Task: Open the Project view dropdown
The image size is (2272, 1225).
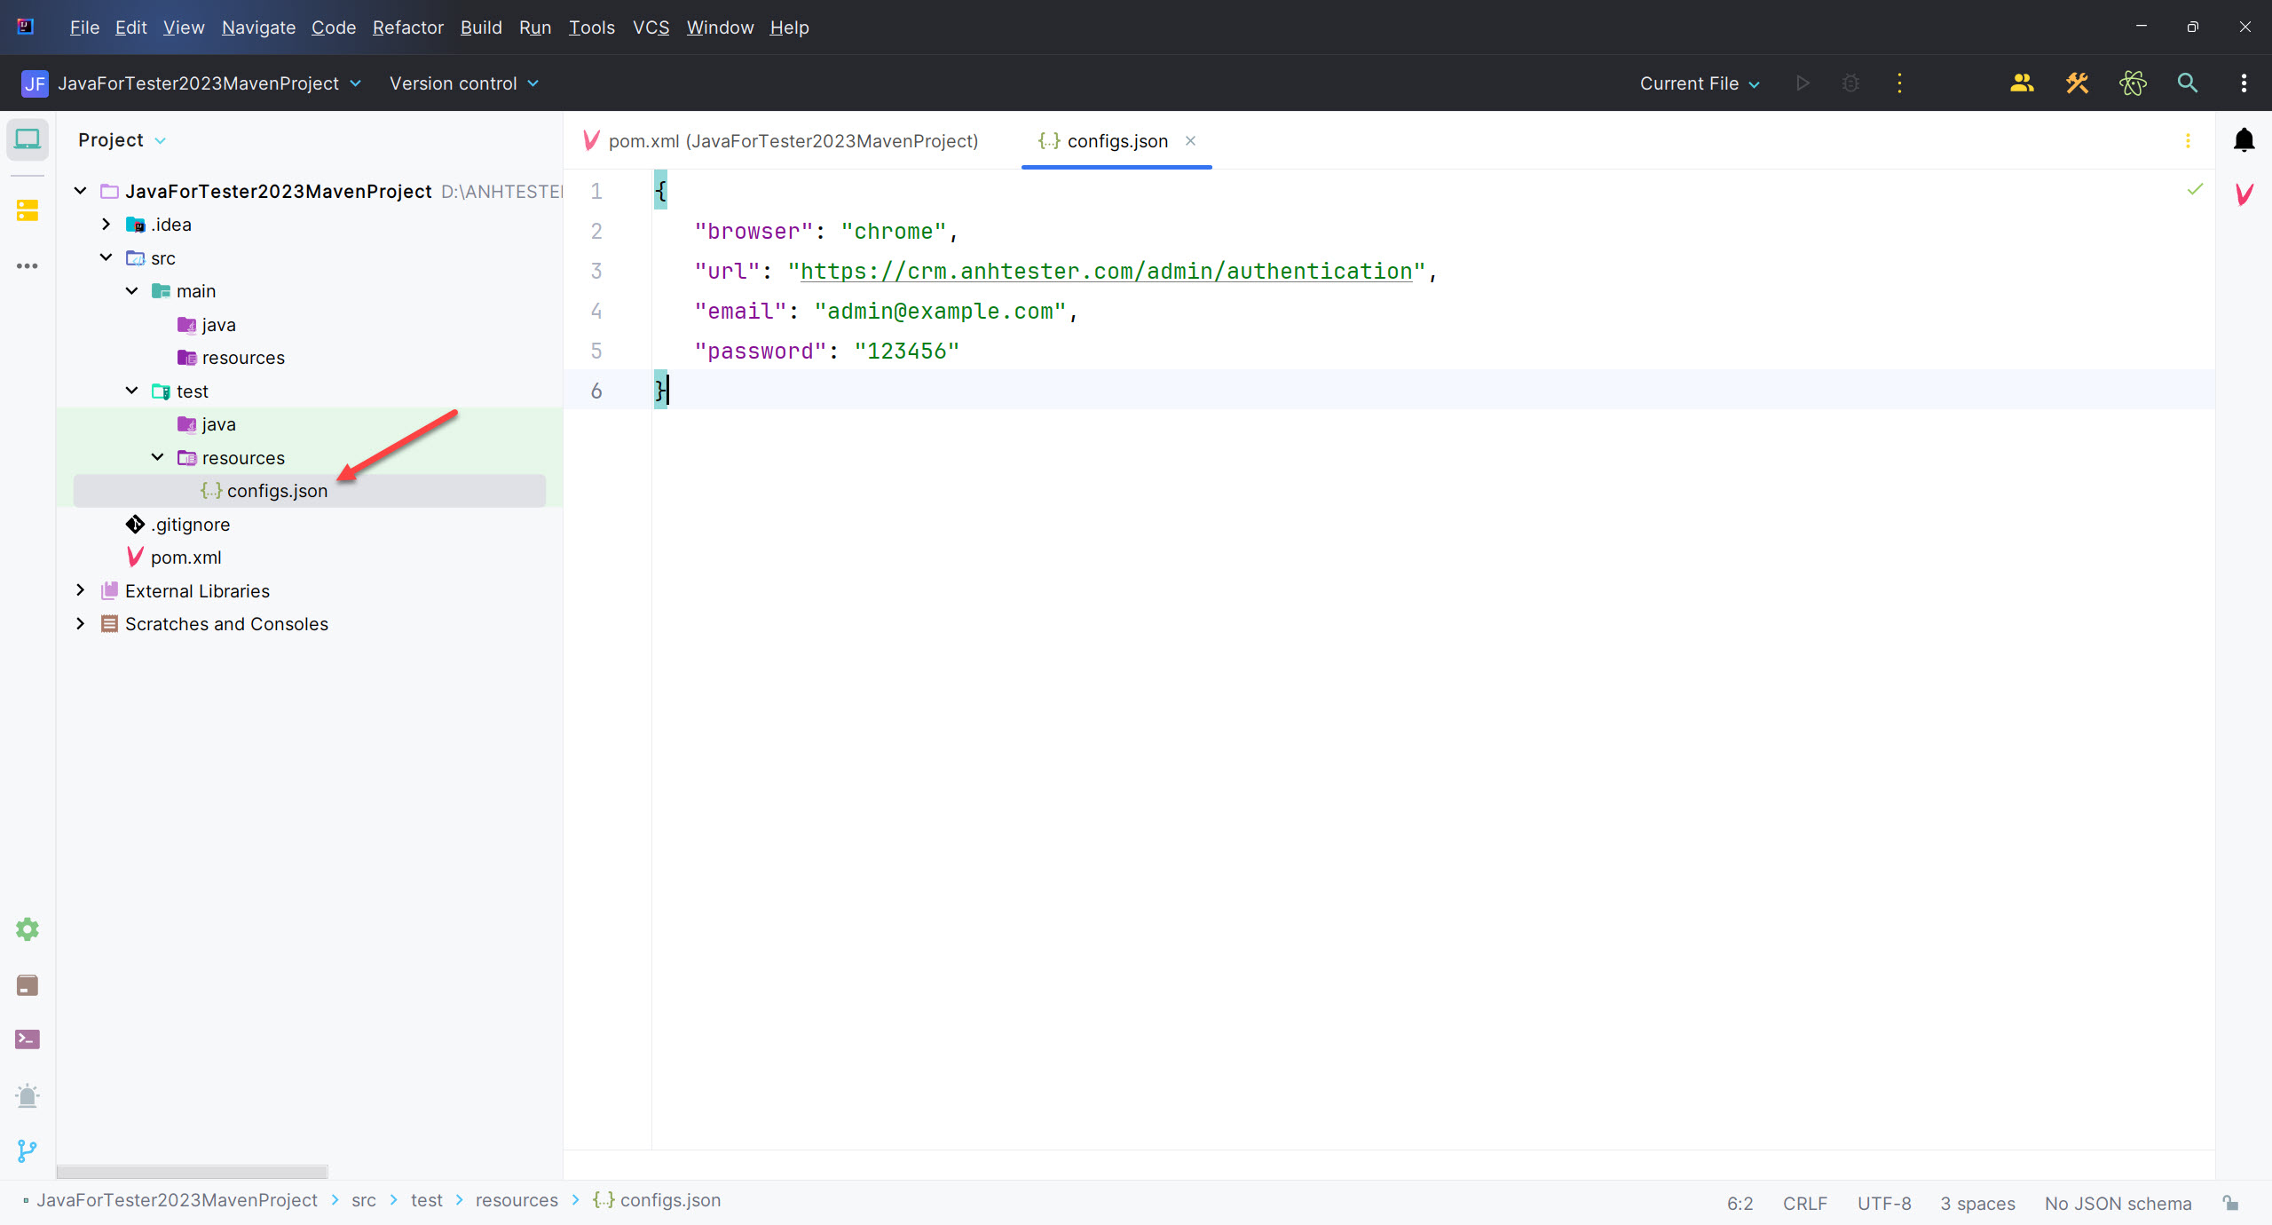Action: point(122,140)
